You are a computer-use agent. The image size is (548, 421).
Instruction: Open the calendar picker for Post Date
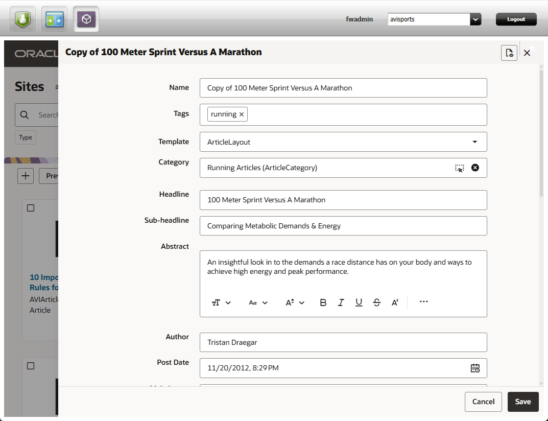click(475, 368)
